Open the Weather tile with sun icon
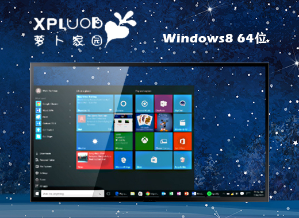Viewport: 299px width, 218px height. [95, 141]
